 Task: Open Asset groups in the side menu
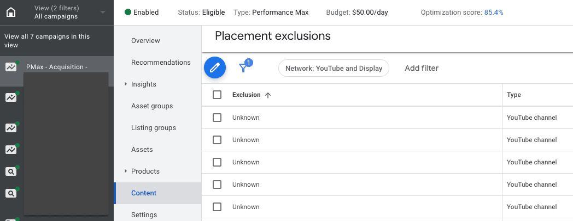point(152,106)
